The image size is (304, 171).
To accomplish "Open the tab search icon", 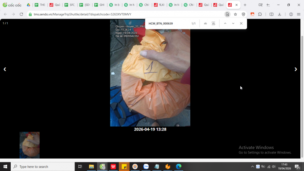I will pyautogui.click(x=260, y=5).
